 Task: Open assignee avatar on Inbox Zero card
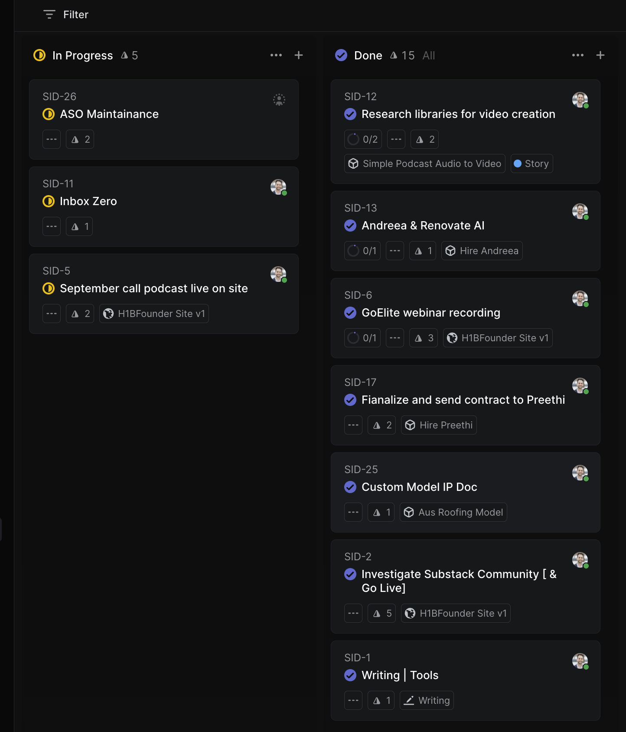point(278,187)
